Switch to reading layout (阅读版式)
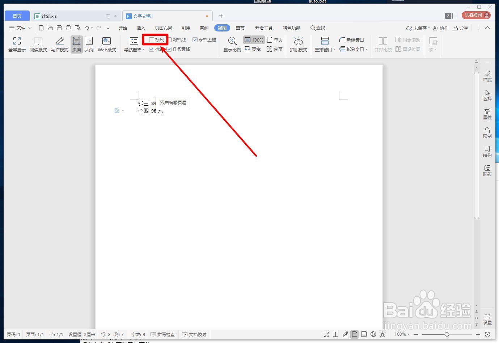The height and width of the screenshot is (343, 499). point(38,45)
